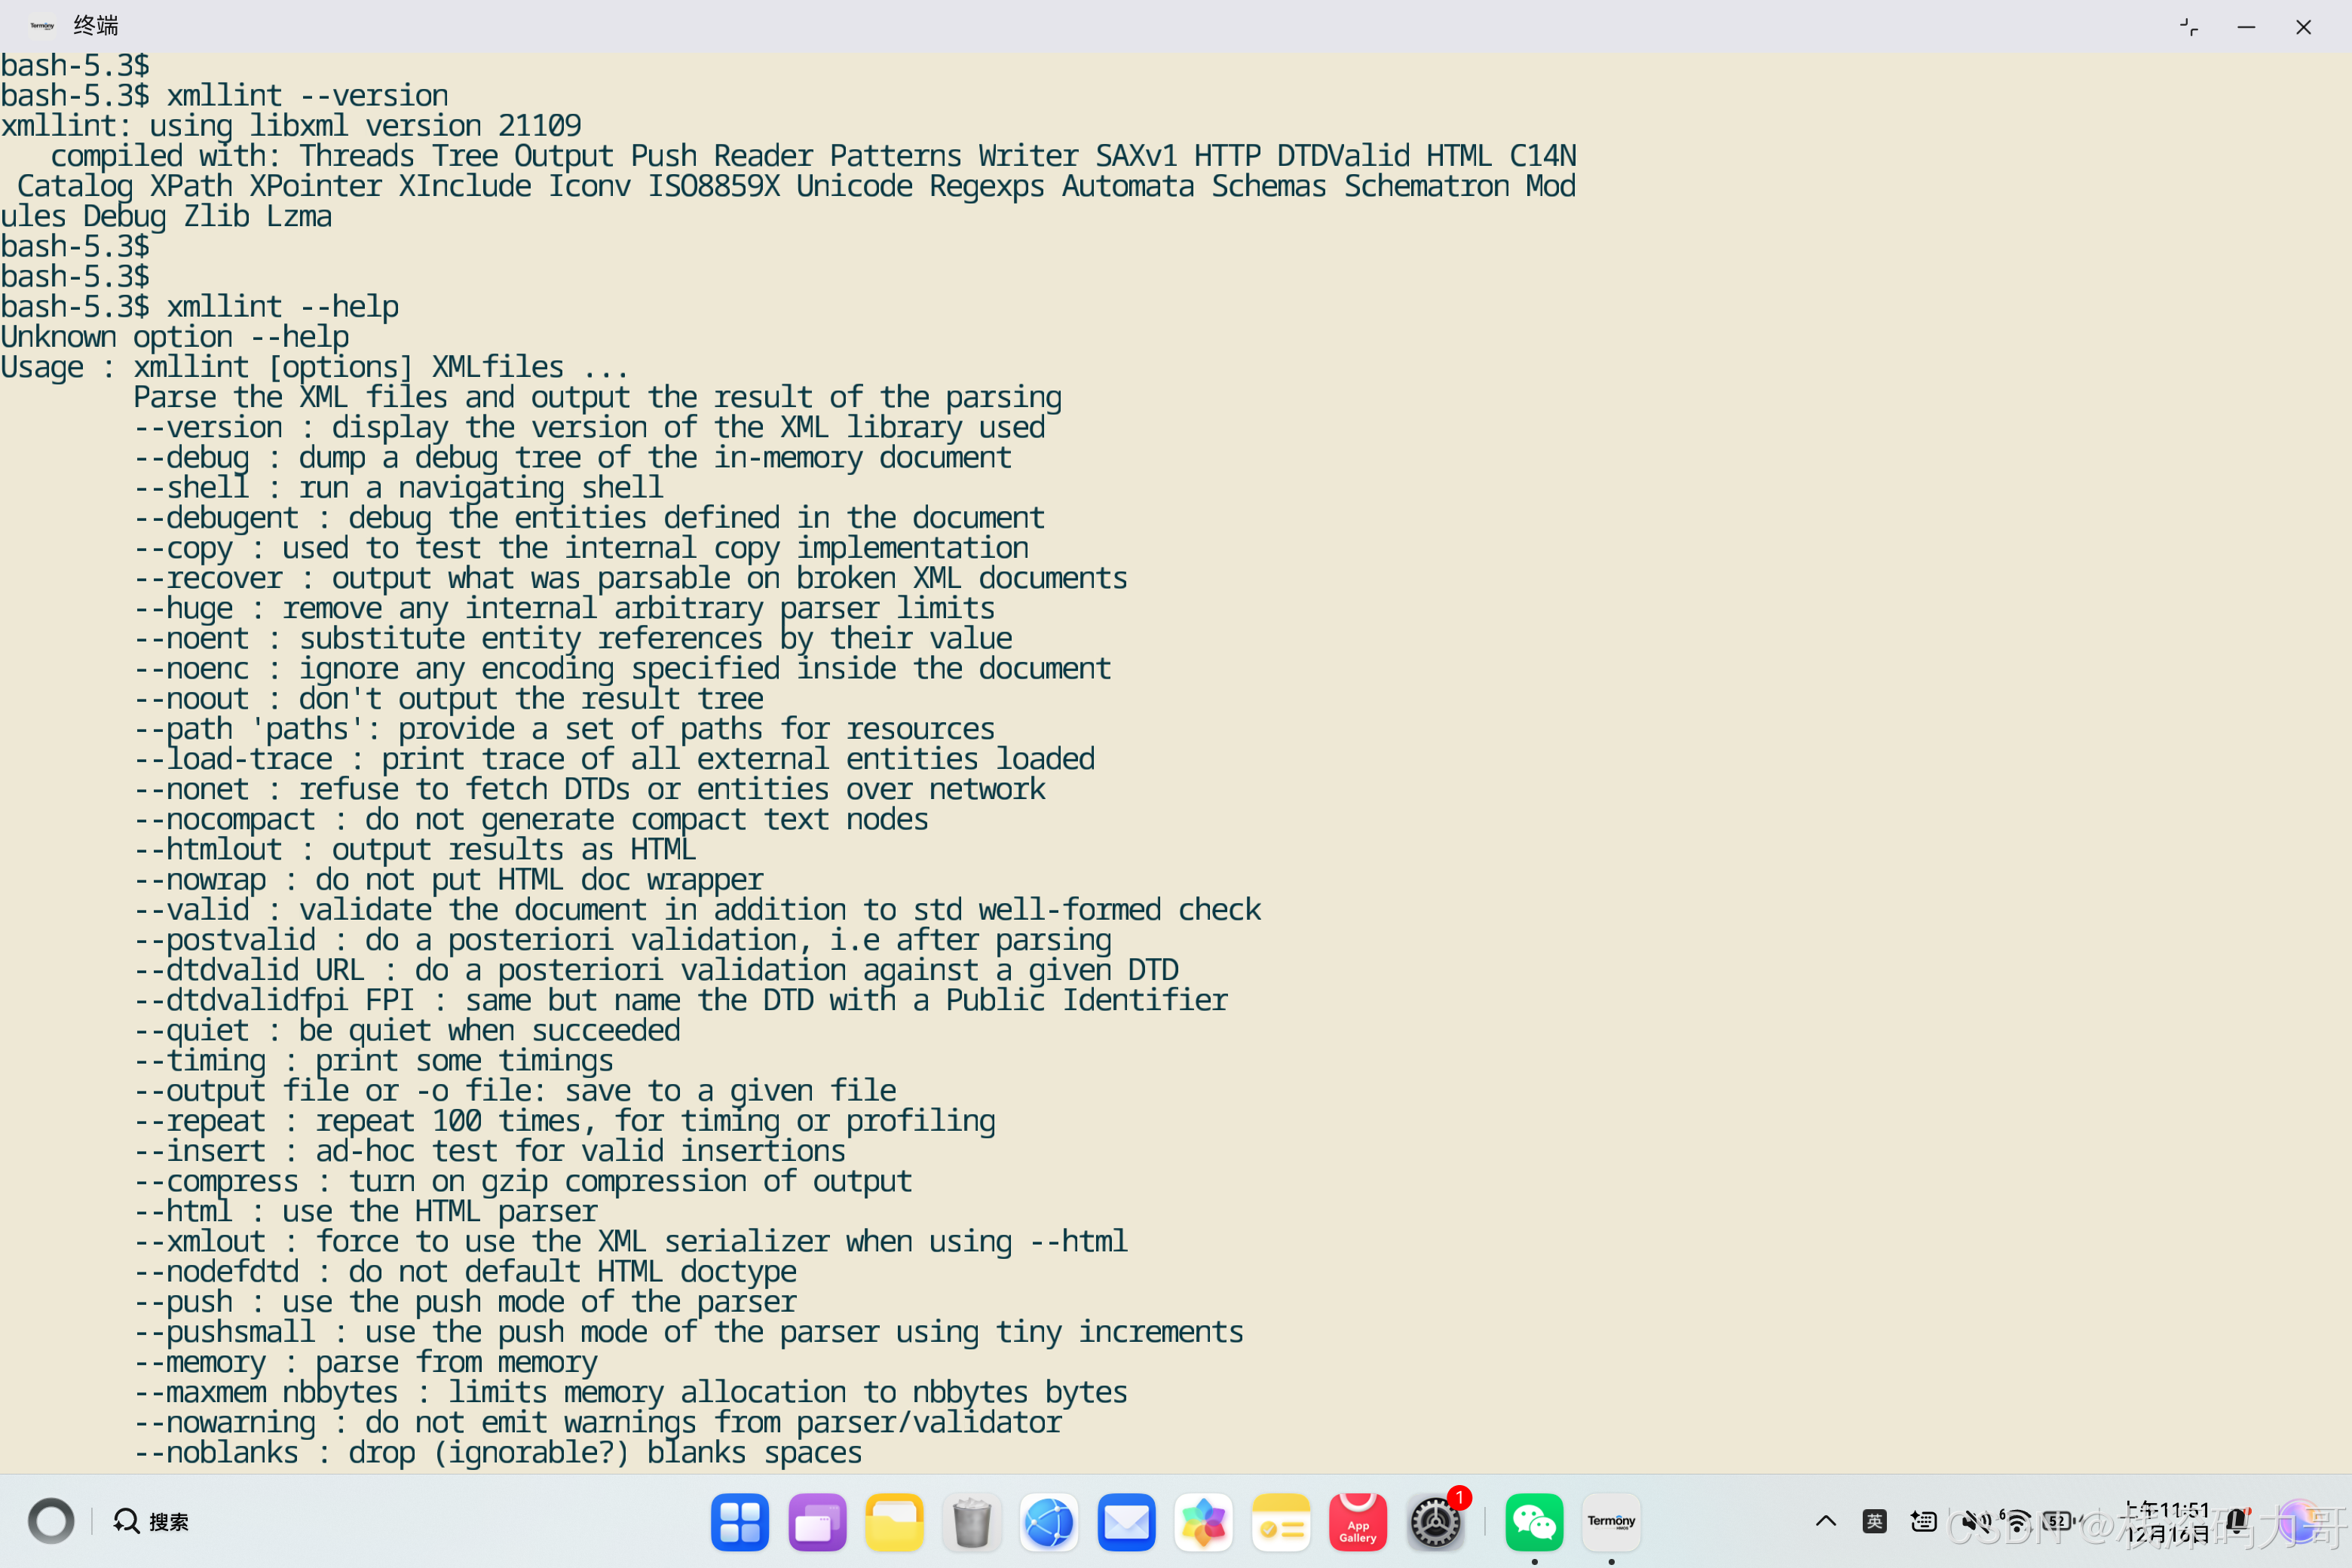Switch input language on the 英 indicator
Viewport: 2352px width, 1568px height.
pyautogui.click(x=1875, y=1520)
